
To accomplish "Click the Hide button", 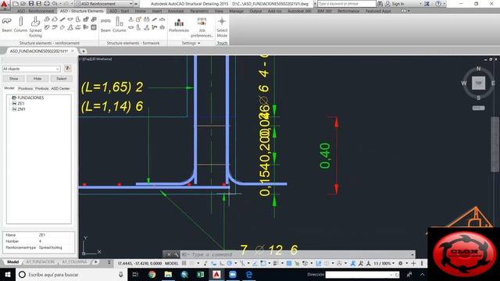I will [x=37, y=78].
